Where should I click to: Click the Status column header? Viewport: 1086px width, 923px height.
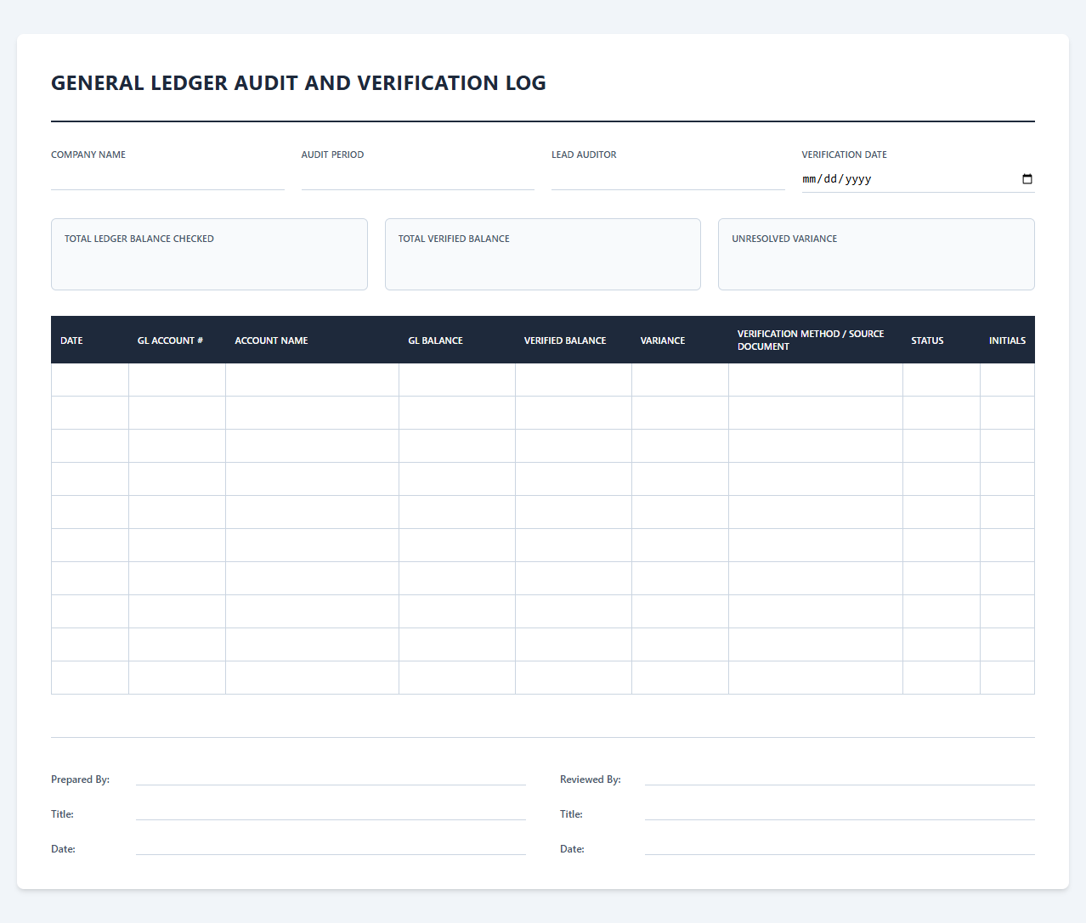coord(942,340)
